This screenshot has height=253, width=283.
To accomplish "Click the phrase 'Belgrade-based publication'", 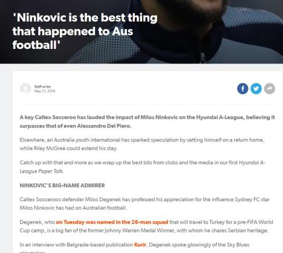I will pyautogui.click(x=100, y=245).
